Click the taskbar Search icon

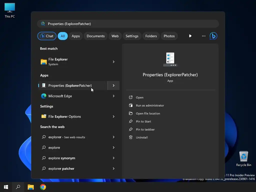18,187
